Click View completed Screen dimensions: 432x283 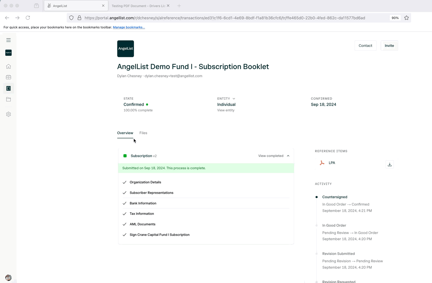pyautogui.click(x=271, y=156)
